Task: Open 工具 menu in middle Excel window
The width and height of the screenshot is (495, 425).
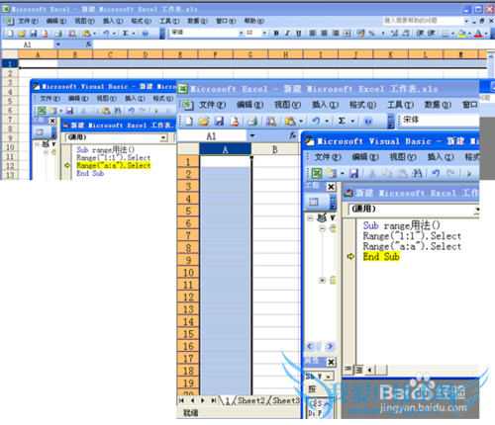Action: coord(400,105)
